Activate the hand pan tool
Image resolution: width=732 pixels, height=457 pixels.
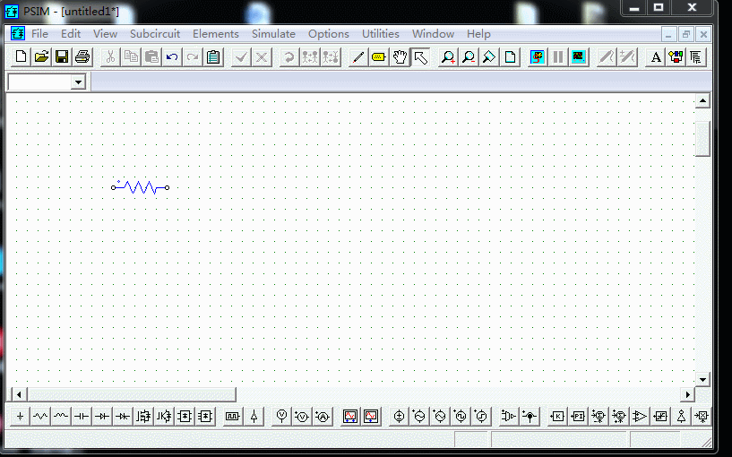399,57
